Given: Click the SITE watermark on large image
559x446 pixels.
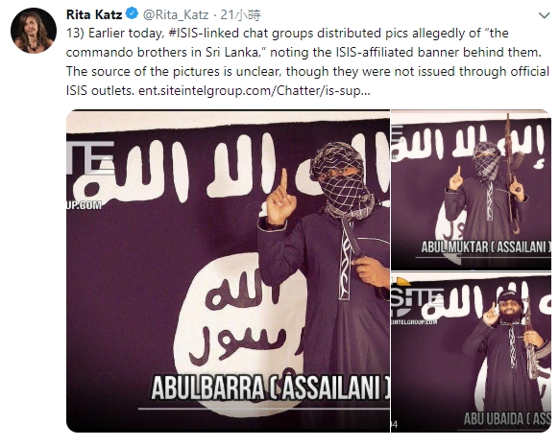Looking at the screenshot, I should coord(90,157).
